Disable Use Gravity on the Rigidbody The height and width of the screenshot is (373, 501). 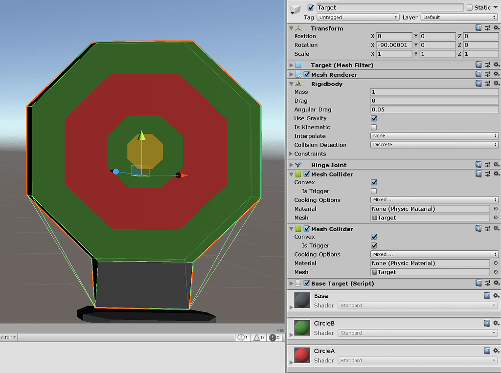point(374,118)
